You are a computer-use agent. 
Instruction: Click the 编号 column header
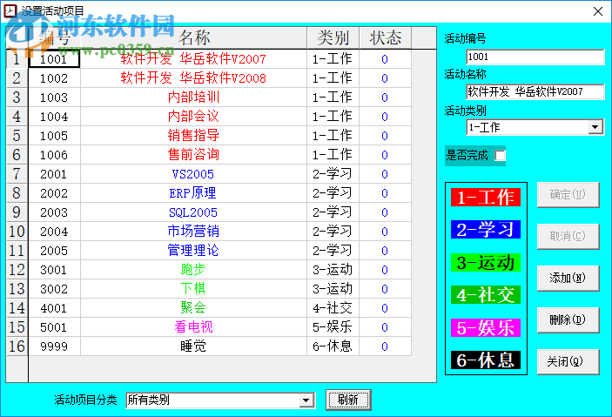click(54, 38)
